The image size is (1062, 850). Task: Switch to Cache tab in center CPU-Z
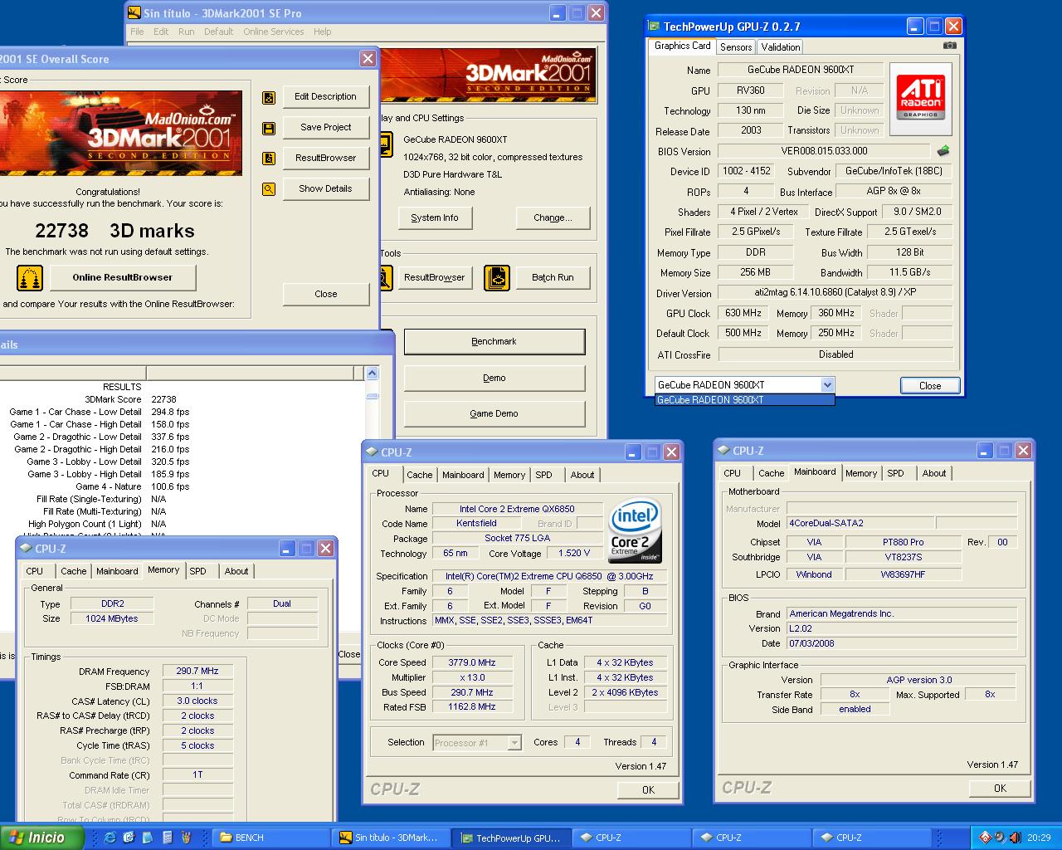[419, 475]
